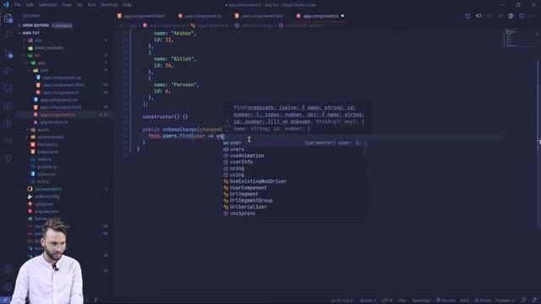Click the Prettier status bar item

(x=505, y=301)
